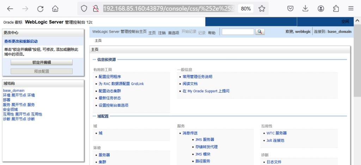
Task: Open the 配置动态集群 link
Action: (110, 91)
